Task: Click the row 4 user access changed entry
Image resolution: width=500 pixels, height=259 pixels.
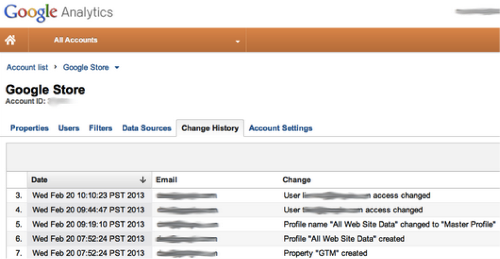Action: (x=353, y=210)
